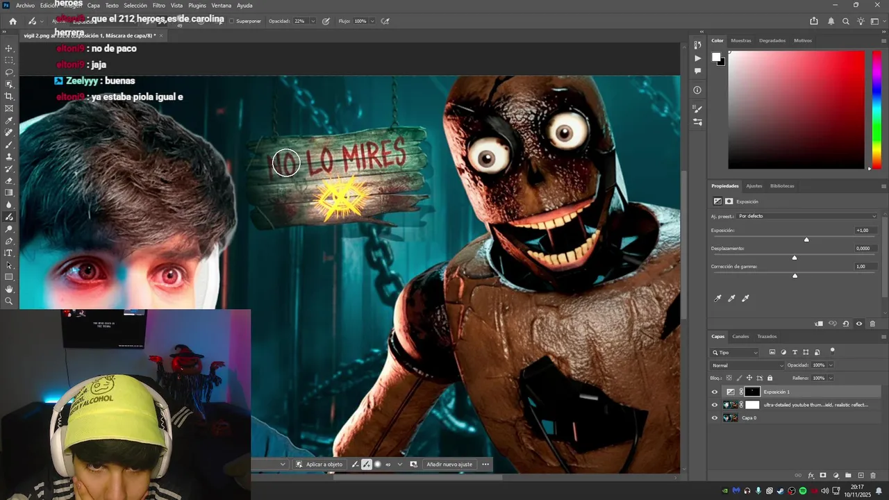Go to the Photoshop Home screen
This screenshot has height=500, width=889.
pos(13,22)
